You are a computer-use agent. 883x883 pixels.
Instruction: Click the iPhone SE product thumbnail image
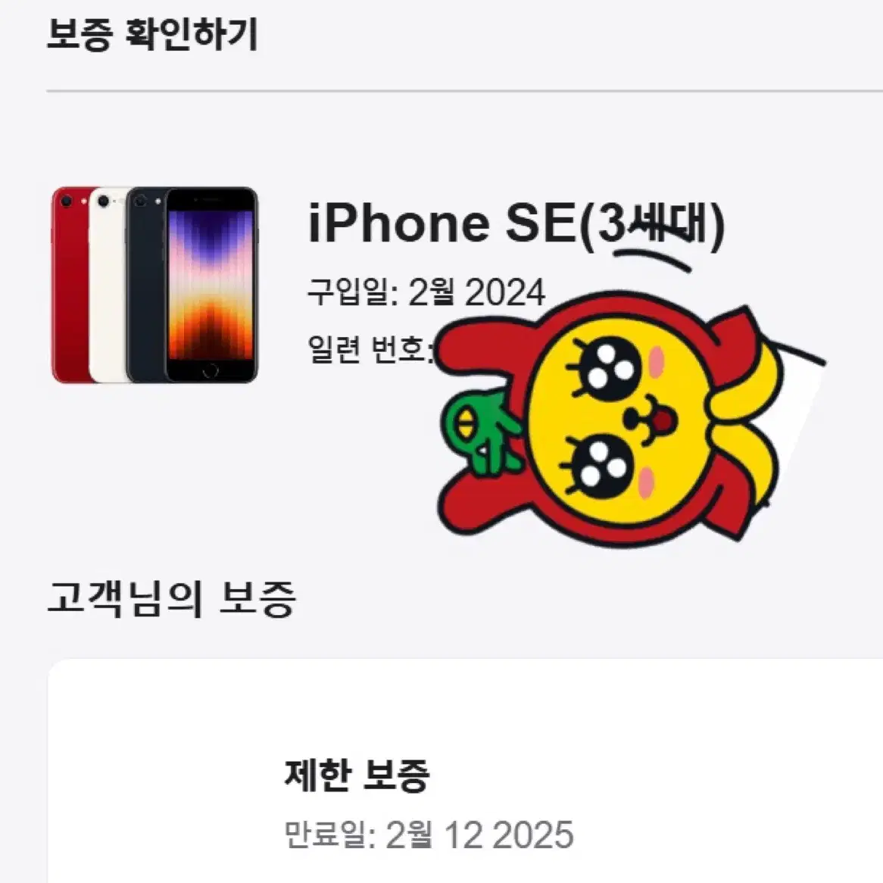[154, 285]
